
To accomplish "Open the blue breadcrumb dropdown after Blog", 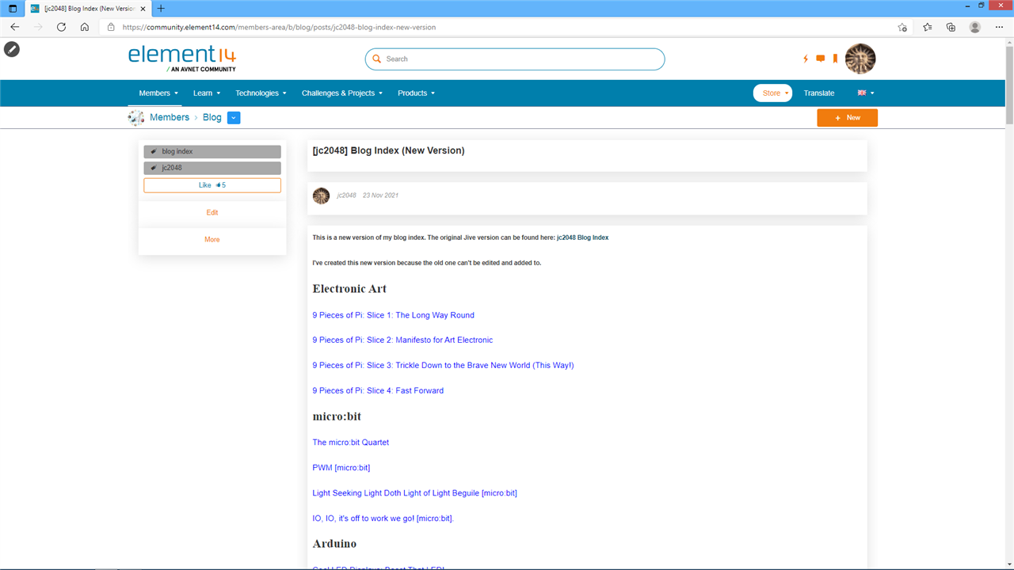I will point(234,118).
